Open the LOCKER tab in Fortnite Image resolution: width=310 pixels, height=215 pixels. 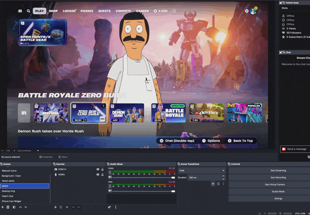[69, 11]
